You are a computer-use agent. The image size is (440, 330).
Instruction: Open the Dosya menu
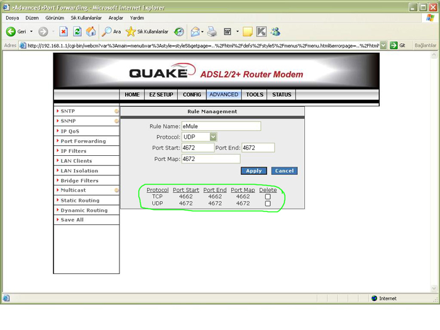[13, 18]
